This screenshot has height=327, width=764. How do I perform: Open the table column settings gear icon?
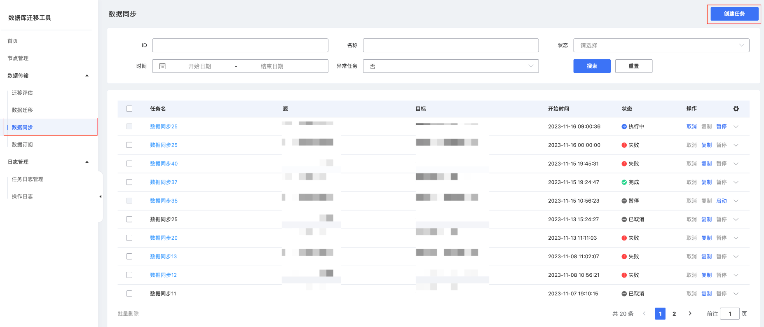736,109
